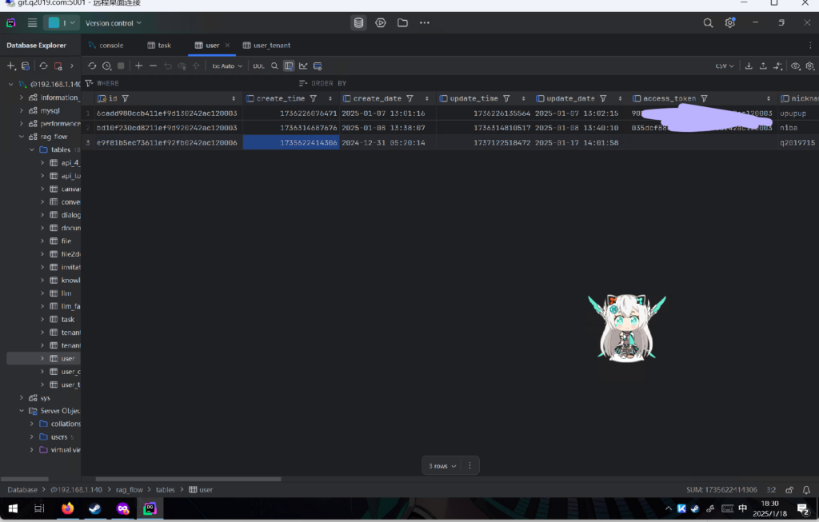Open the search everywhere magnifier
The height and width of the screenshot is (522, 819).
click(x=708, y=23)
